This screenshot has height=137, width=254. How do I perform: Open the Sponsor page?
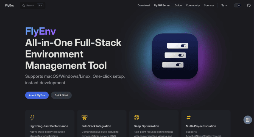[209, 5]
